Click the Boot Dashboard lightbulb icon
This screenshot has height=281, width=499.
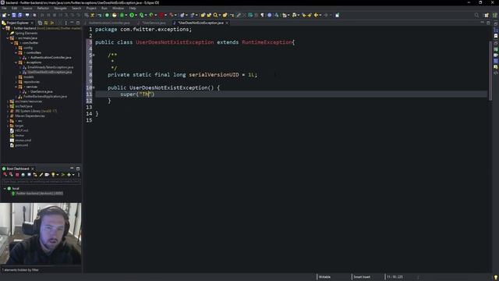coord(53,175)
